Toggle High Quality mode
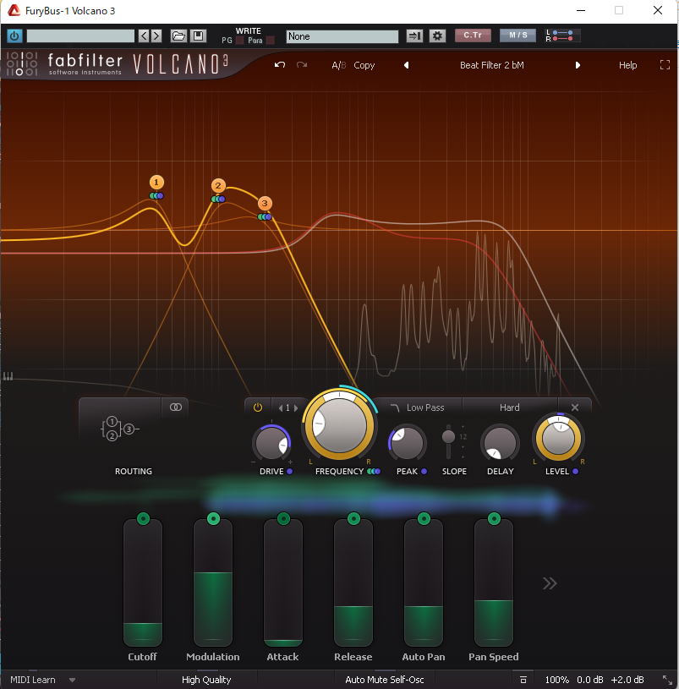This screenshot has height=689, width=679. 206,680
